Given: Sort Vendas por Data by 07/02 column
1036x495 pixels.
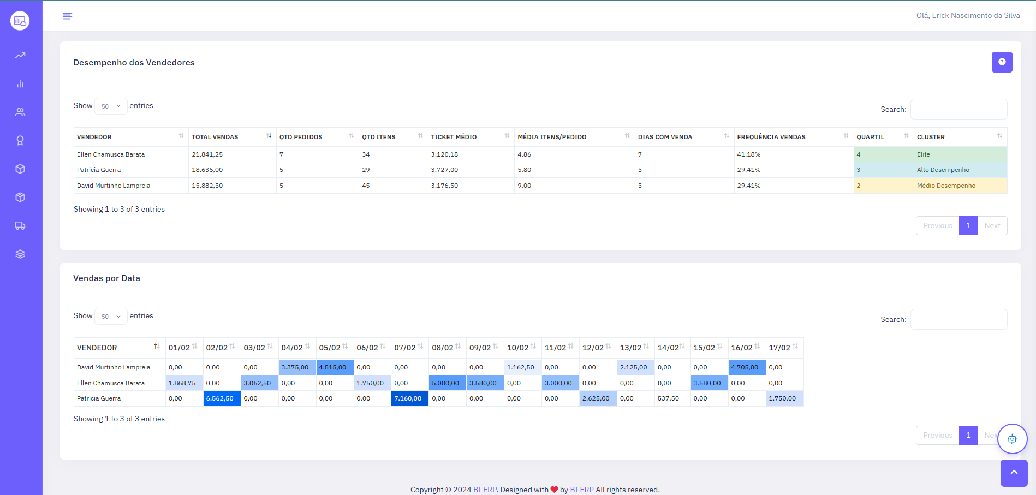Looking at the screenshot, I should [x=409, y=348].
